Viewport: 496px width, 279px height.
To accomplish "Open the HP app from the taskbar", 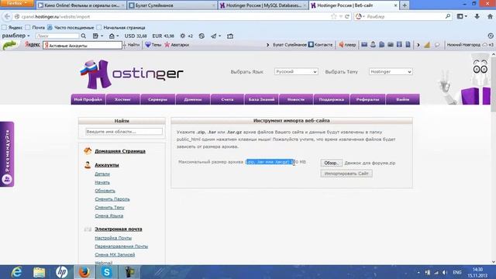I will (x=62, y=272).
